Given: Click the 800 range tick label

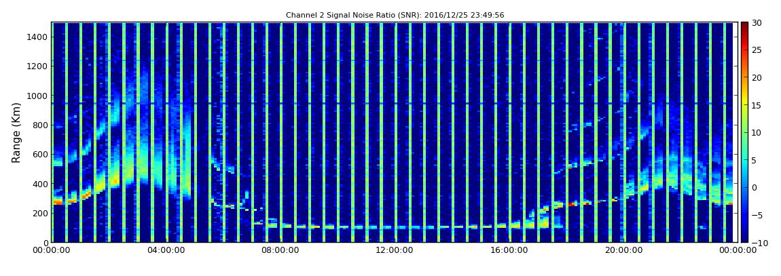Looking at the screenshot, I should click(40, 125).
